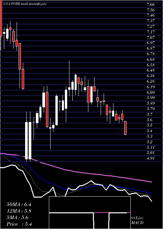
Task: Click the 5.89 price axis label
Action: click(x=151, y=103)
